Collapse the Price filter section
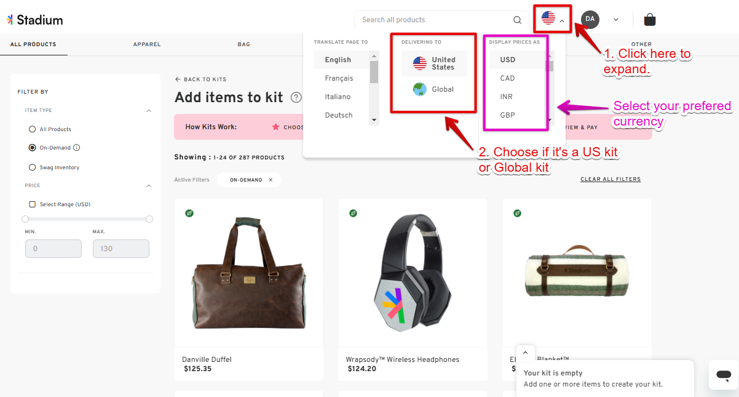739x397 pixels. coord(149,186)
